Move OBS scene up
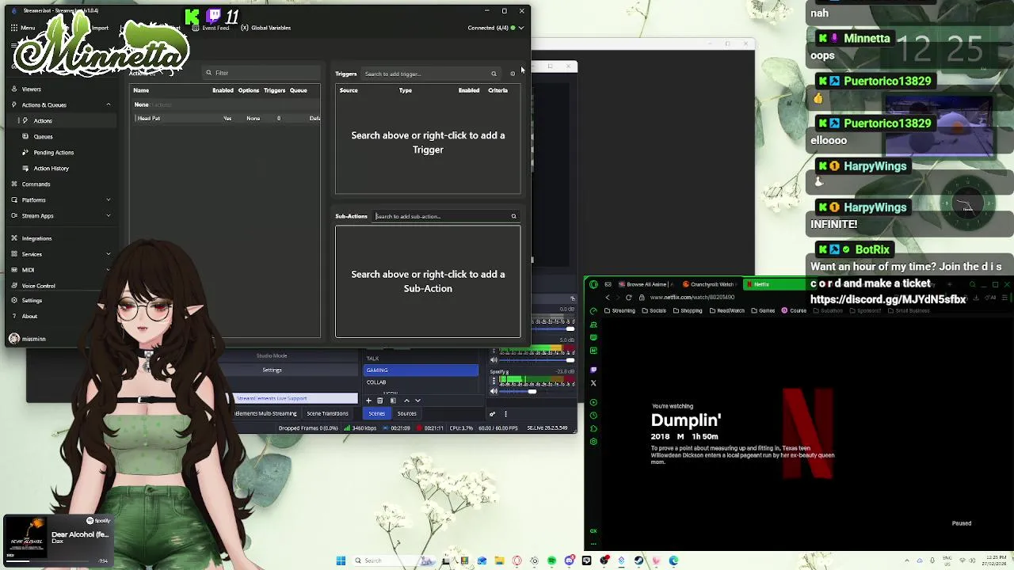 click(x=407, y=401)
